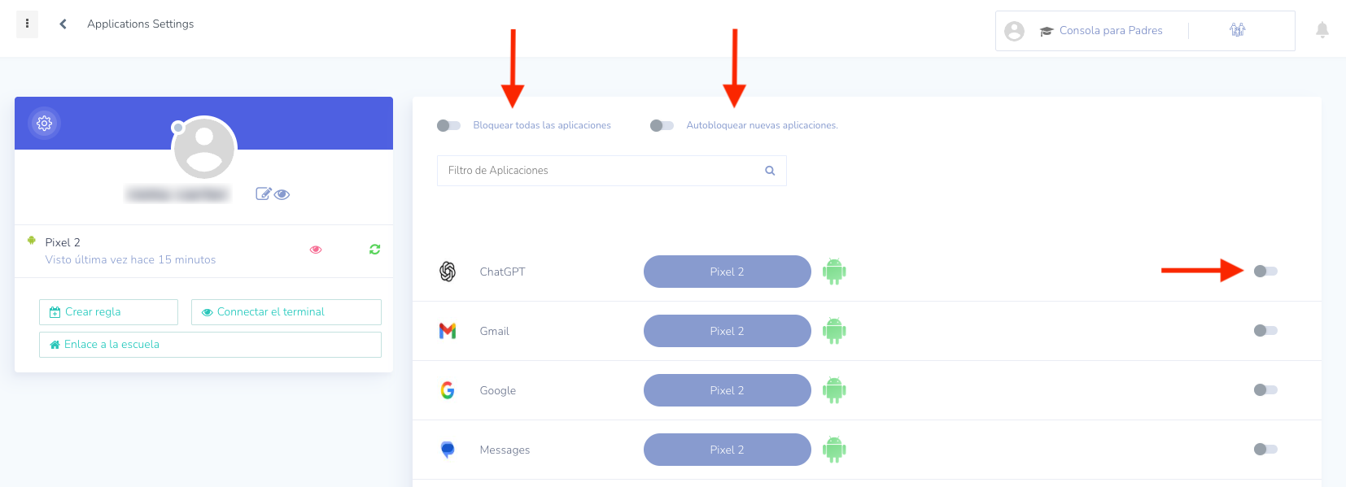Screen dimensions: 1346x487
Task: Open the Consola para Padres menu
Action: coord(1110,31)
